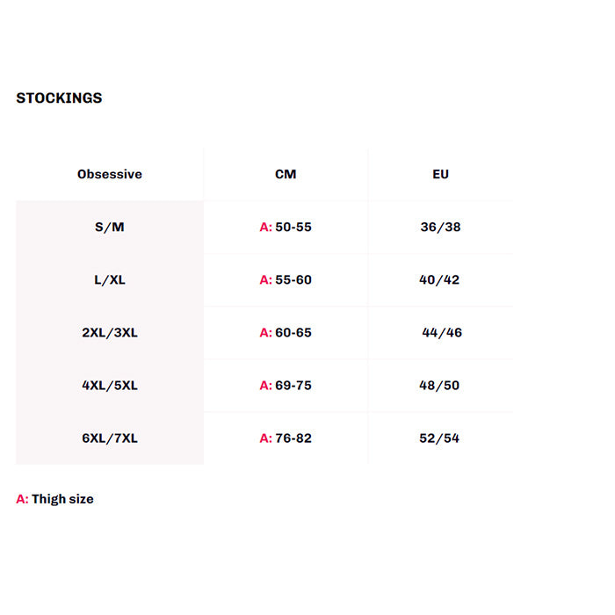615x615 pixels.
Task: Click the 36/38 EU size cell
Action: [440, 227]
